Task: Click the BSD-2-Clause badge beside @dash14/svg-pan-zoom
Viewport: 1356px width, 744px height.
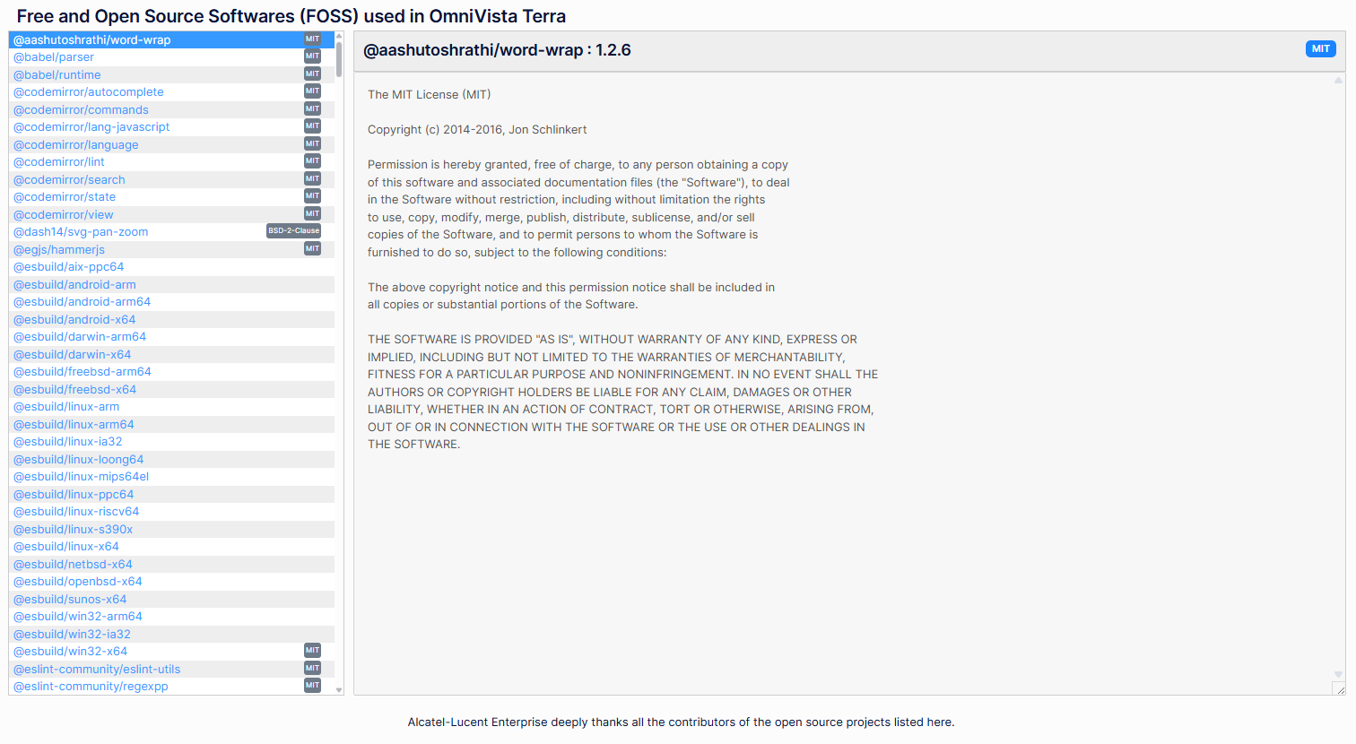Action: tap(293, 231)
